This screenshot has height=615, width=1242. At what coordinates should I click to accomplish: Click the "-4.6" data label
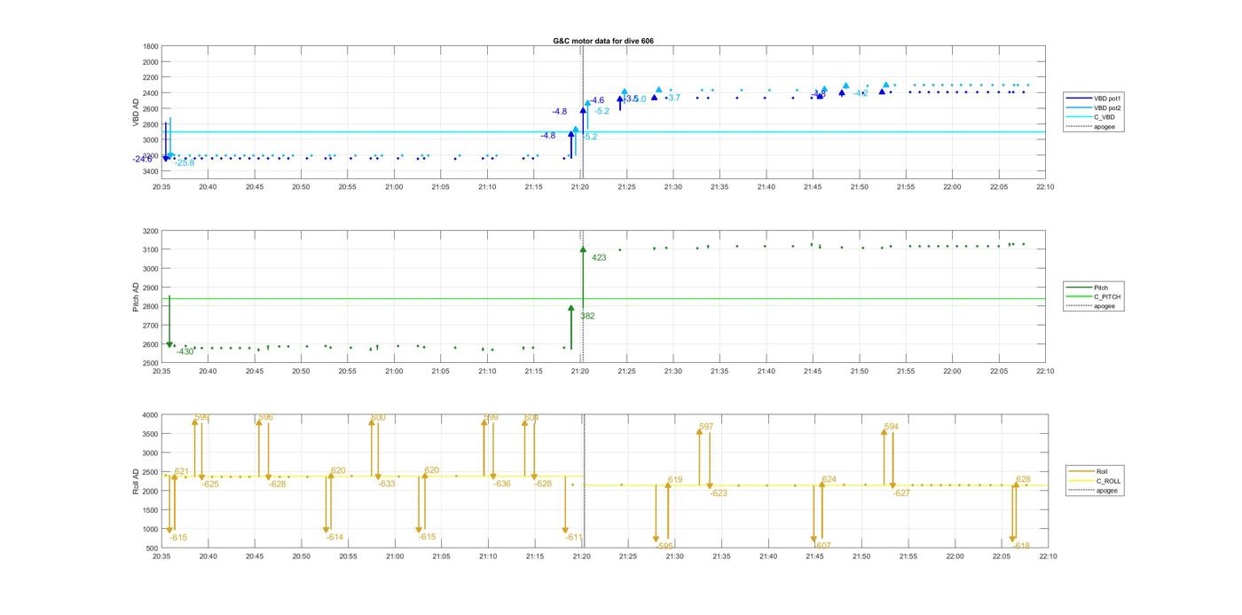597,101
